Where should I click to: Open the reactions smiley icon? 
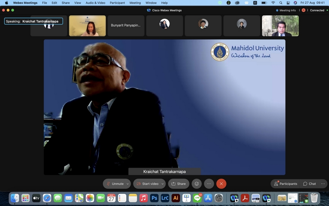click(197, 184)
